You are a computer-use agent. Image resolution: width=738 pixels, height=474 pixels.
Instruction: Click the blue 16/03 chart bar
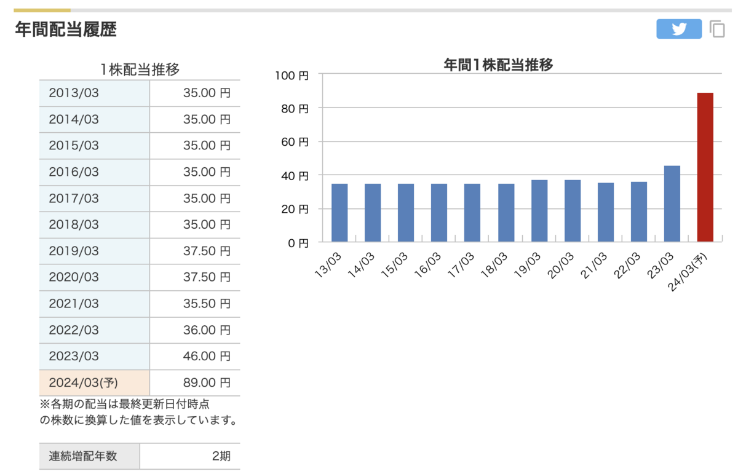[439, 213]
